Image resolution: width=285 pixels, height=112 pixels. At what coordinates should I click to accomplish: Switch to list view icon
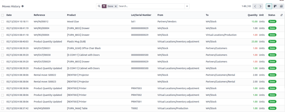pyautogui.click(x=269, y=6)
